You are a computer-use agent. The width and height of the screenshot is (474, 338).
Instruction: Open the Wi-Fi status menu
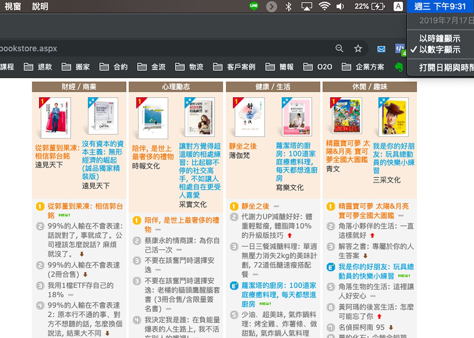tap(325, 6)
